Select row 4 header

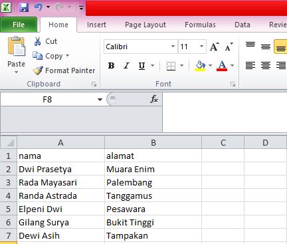pos(9,195)
